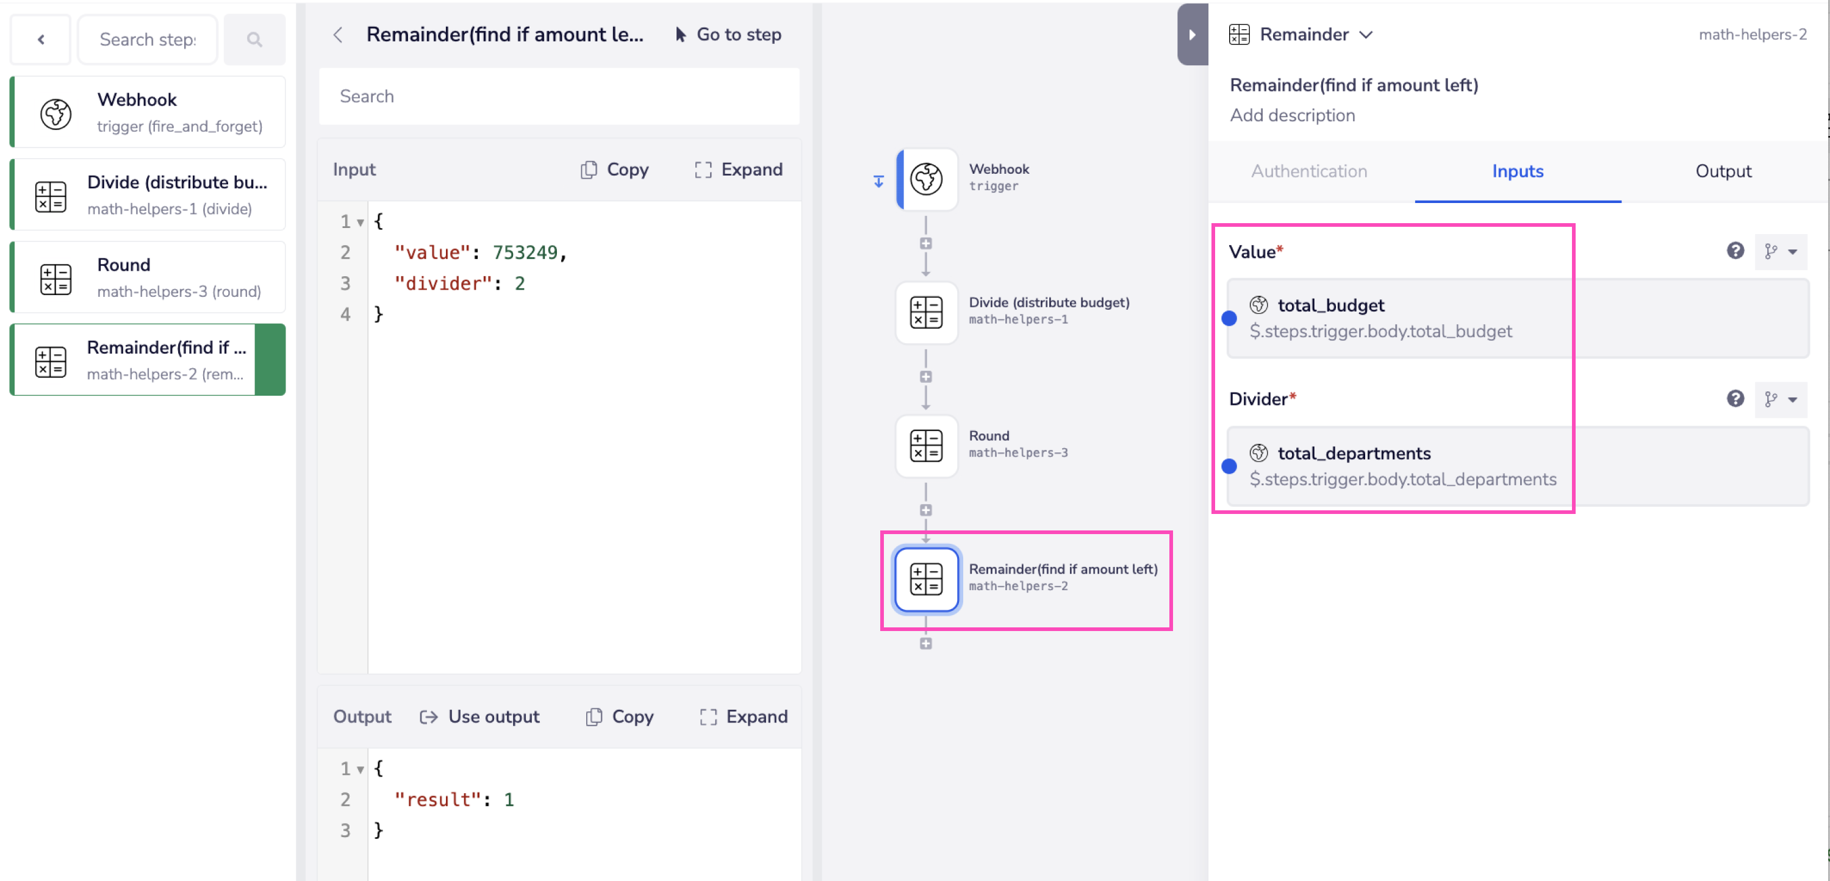
Task: Collapse the properties panel with arrow handle
Action: point(1192,34)
